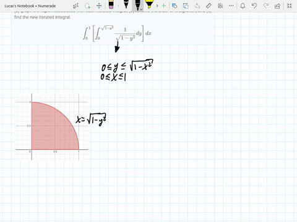The height and width of the screenshot is (222, 297).
Task: Click the ink to text icon
Action: point(197,6)
